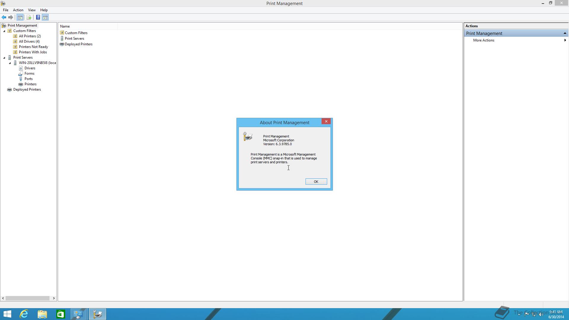Screen dimensions: 569x320
Task: Open the Help toolbar icon
Action: click(x=38, y=17)
